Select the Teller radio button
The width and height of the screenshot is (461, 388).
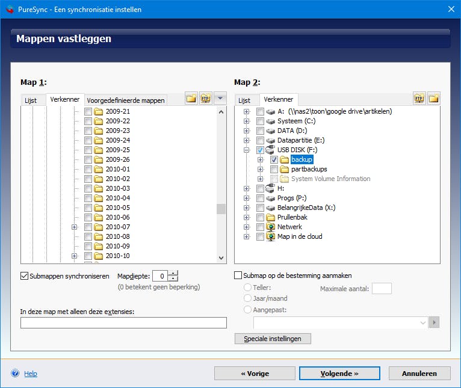tap(247, 287)
